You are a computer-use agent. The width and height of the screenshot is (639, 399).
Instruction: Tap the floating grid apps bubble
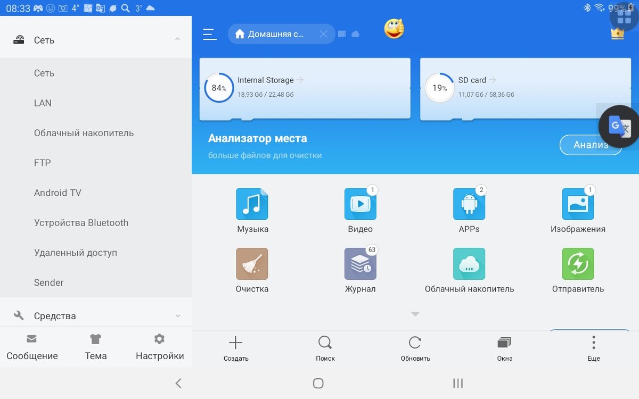pos(624,18)
